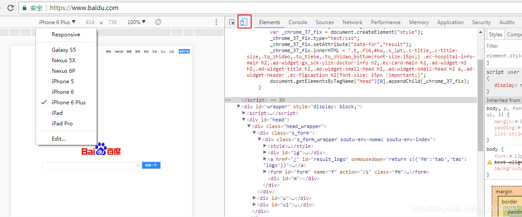The image size is (522, 217).
Task: Click the blue Baidu search button
Action: (x=151, y=165)
